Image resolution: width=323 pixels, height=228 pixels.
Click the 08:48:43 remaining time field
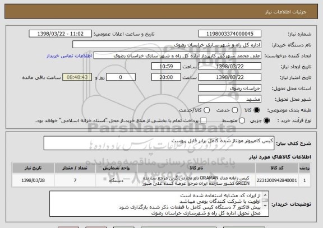point(77,77)
